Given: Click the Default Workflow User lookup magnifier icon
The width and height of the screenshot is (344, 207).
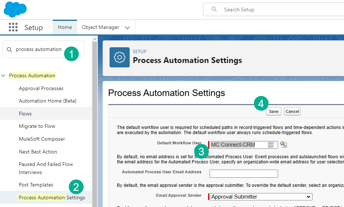Looking at the screenshot, I should click(283, 145).
